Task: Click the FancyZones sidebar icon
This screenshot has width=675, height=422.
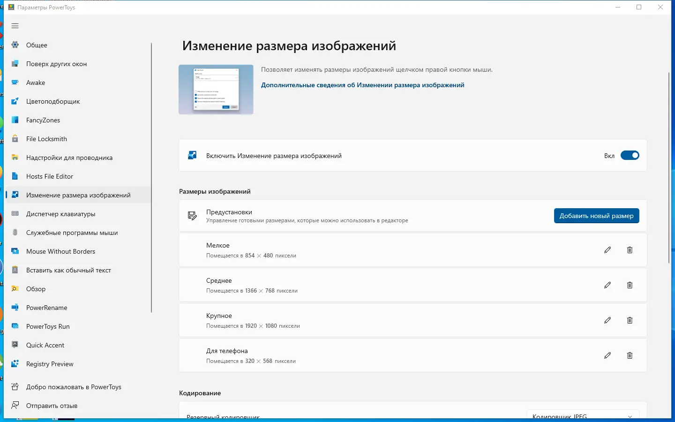Action: [x=15, y=120]
